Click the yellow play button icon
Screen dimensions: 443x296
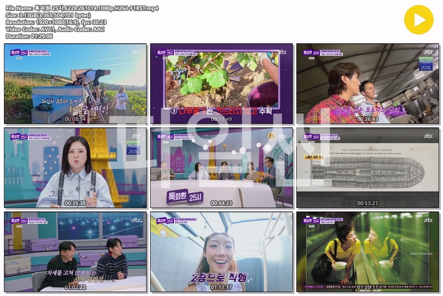418,20
